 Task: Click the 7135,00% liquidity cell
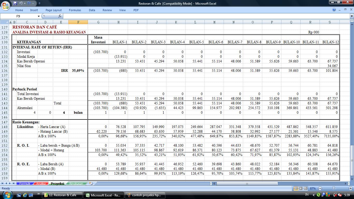330,136
